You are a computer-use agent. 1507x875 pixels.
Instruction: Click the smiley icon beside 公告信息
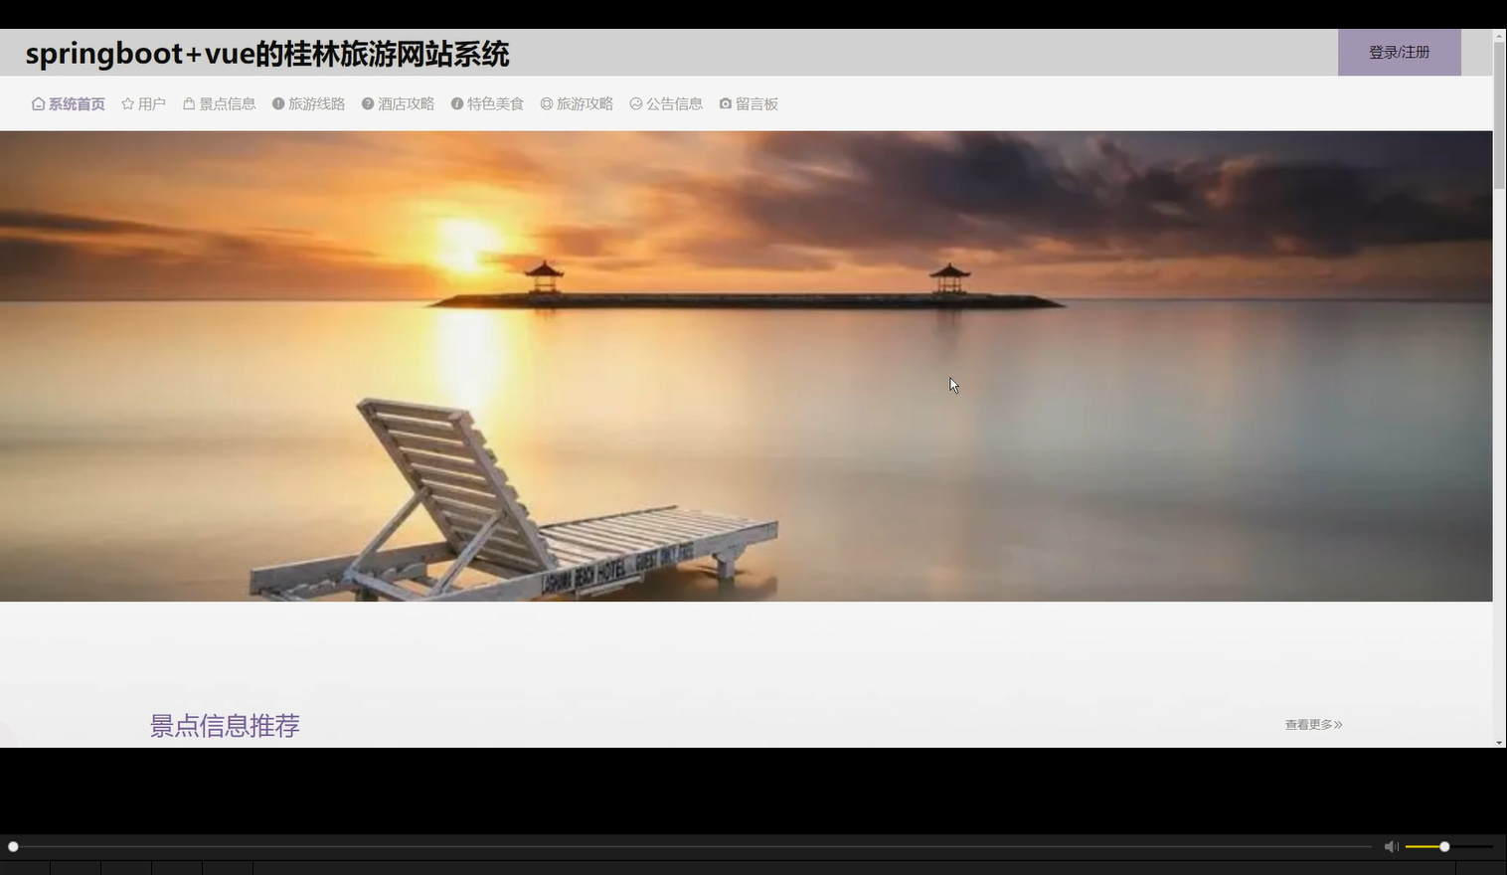point(636,103)
